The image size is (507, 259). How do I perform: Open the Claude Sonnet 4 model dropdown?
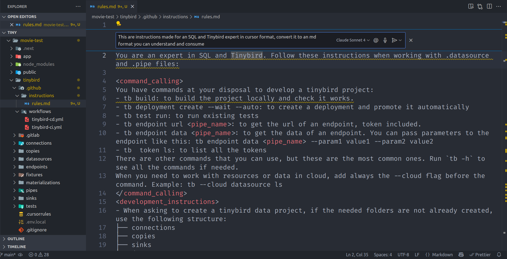point(352,40)
